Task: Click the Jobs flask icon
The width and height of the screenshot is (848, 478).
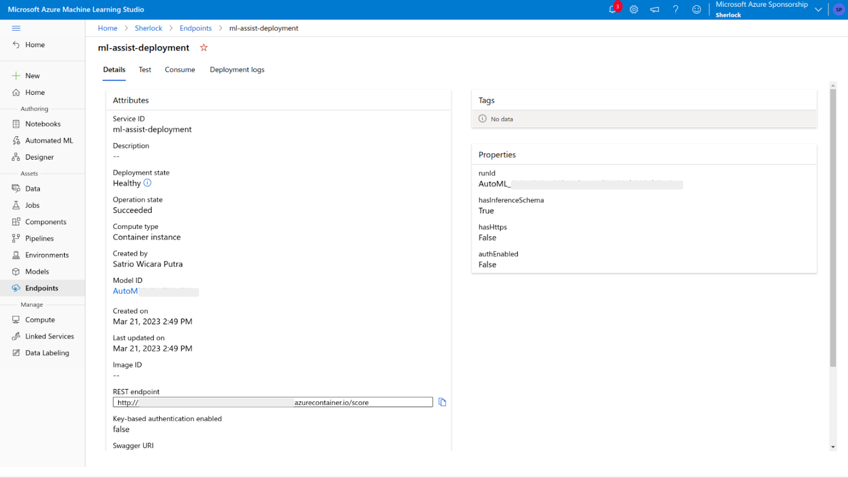Action: point(16,205)
